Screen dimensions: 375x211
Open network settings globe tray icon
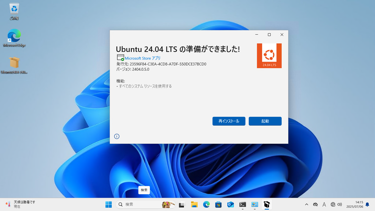[333, 204]
